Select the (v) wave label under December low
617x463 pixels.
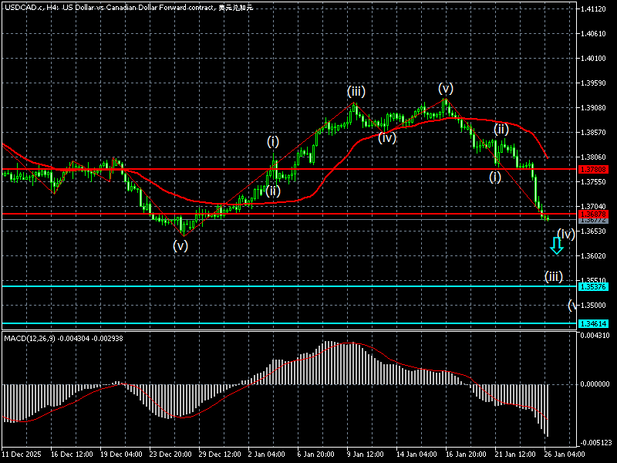pos(180,245)
